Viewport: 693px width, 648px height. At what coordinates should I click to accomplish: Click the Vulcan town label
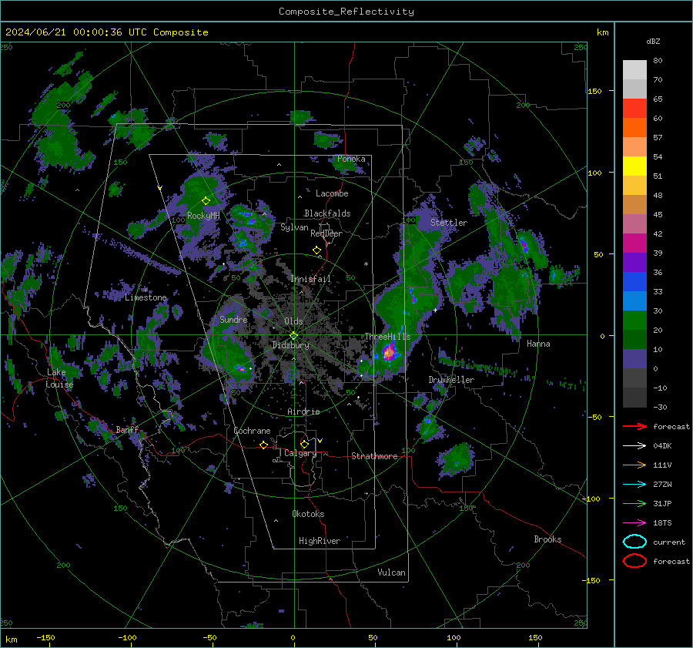[x=391, y=572]
